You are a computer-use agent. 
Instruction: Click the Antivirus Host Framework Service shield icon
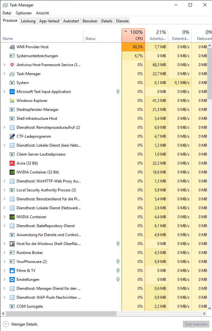12,65
